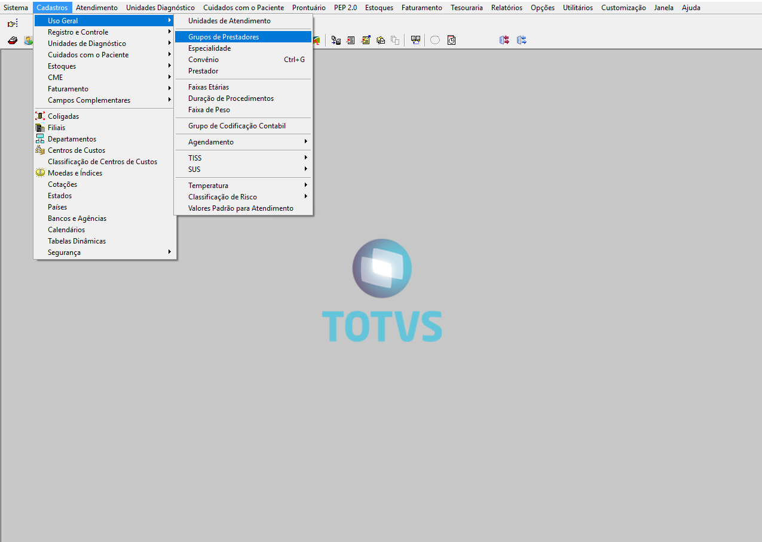762x542 pixels.
Task: Click the Coligadas building icon
Action: pyautogui.click(x=40, y=116)
